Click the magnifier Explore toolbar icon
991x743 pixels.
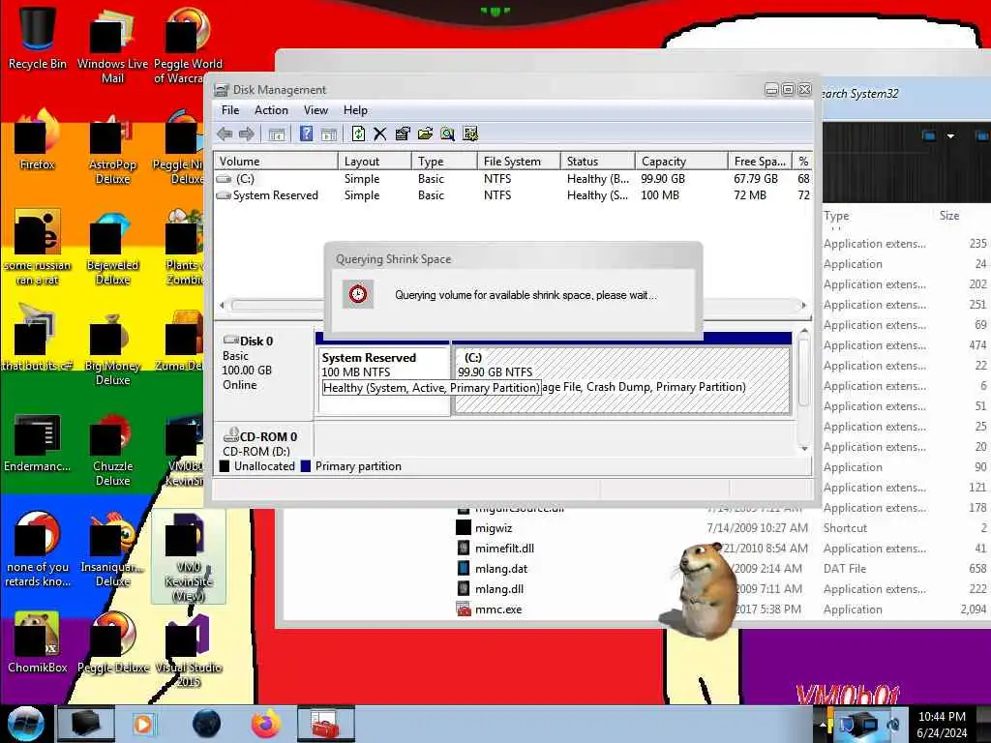(447, 134)
